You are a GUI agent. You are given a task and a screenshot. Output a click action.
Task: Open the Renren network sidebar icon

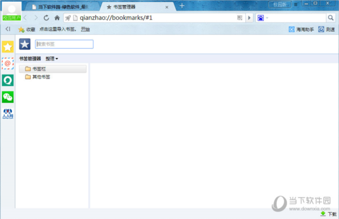coord(7,113)
